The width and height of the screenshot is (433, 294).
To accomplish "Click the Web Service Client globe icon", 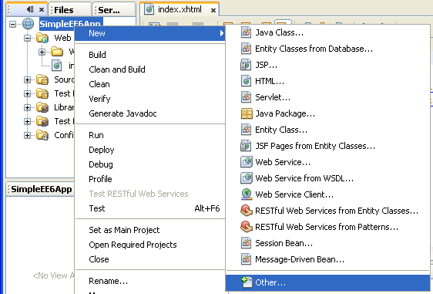I will click(247, 194).
